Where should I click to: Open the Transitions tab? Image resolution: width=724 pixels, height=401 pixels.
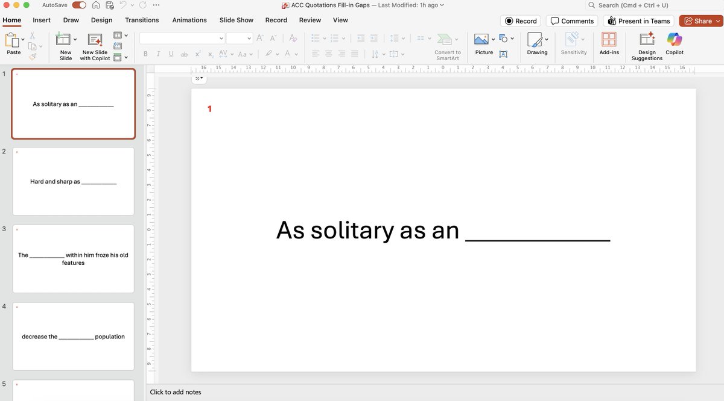coord(142,20)
